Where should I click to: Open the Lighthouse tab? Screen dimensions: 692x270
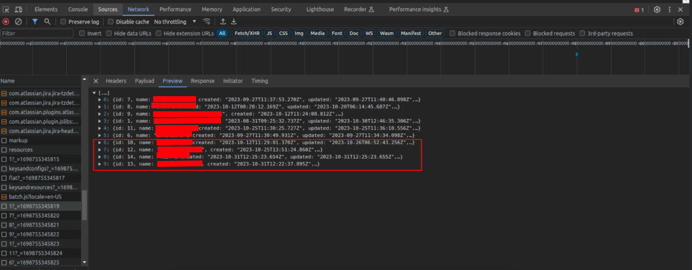320,9
